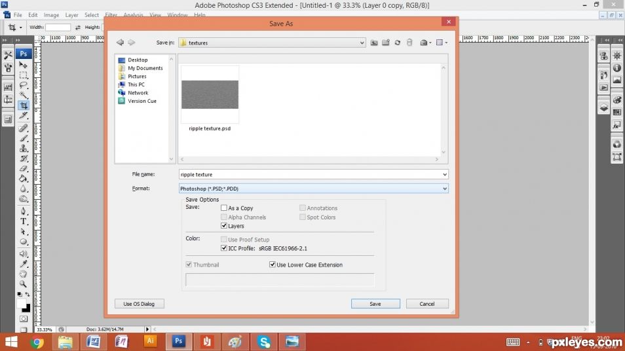
Task: Select the Clone Stamp tool
Action: (24, 148)
